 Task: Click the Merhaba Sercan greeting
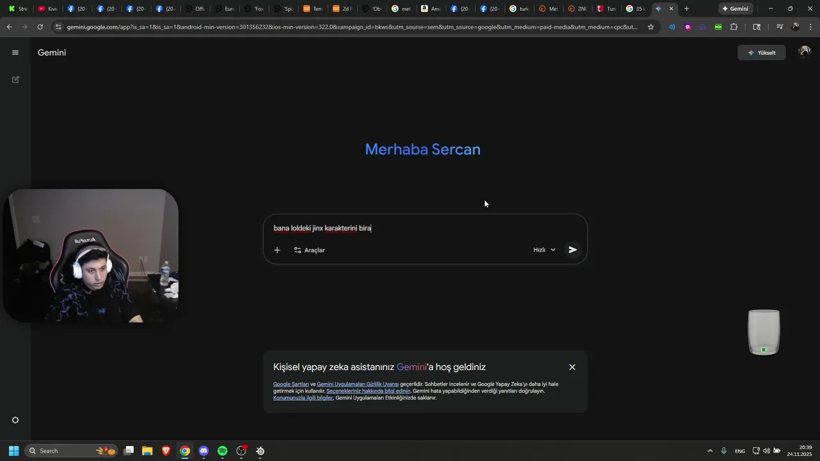click(x=423, y=149)
